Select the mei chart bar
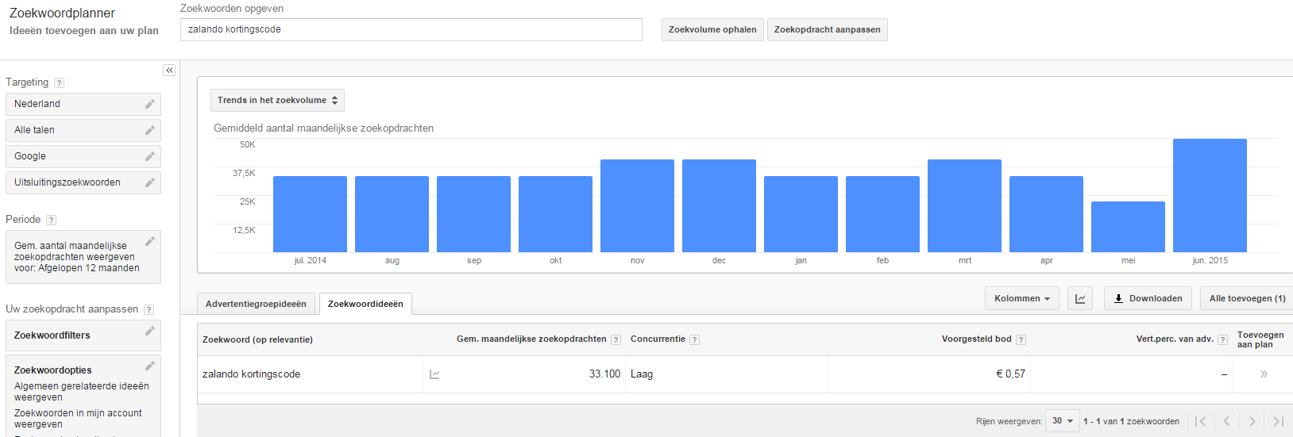The width and height of the screenshot is (1293, 437). coord(1128,227)
